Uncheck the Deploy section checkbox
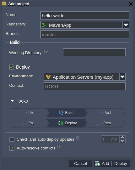Image resolution: width=135 pixels, height=170 pixels. click(12, 67)
